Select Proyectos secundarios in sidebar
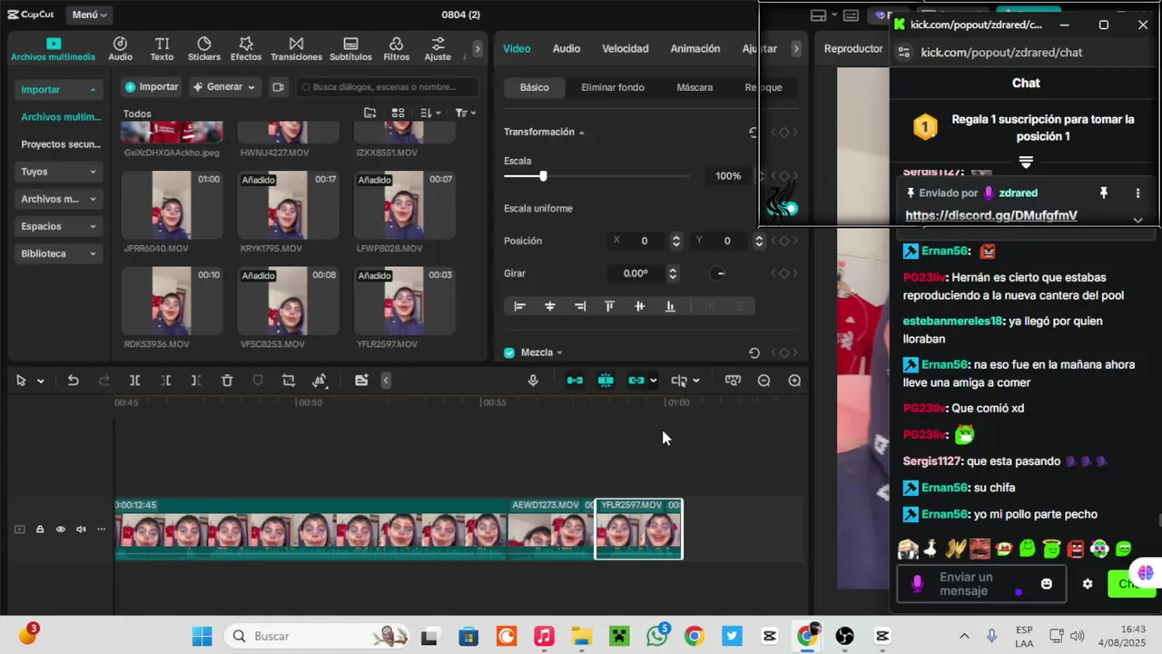The height and width of the screenshot is (654, 1162). point(61,144)
